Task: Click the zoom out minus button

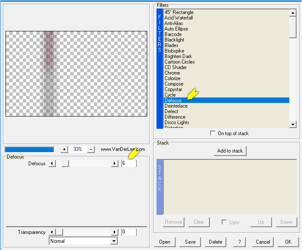Action: (x=91, y=149)
